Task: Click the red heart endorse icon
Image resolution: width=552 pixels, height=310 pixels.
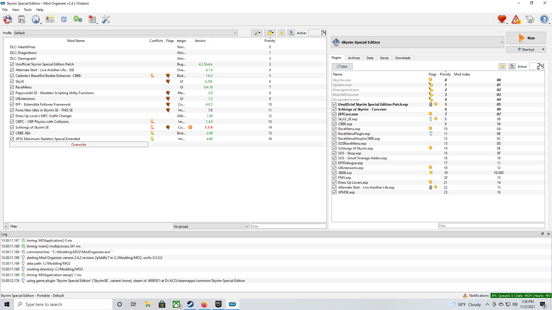Action: 502,19
